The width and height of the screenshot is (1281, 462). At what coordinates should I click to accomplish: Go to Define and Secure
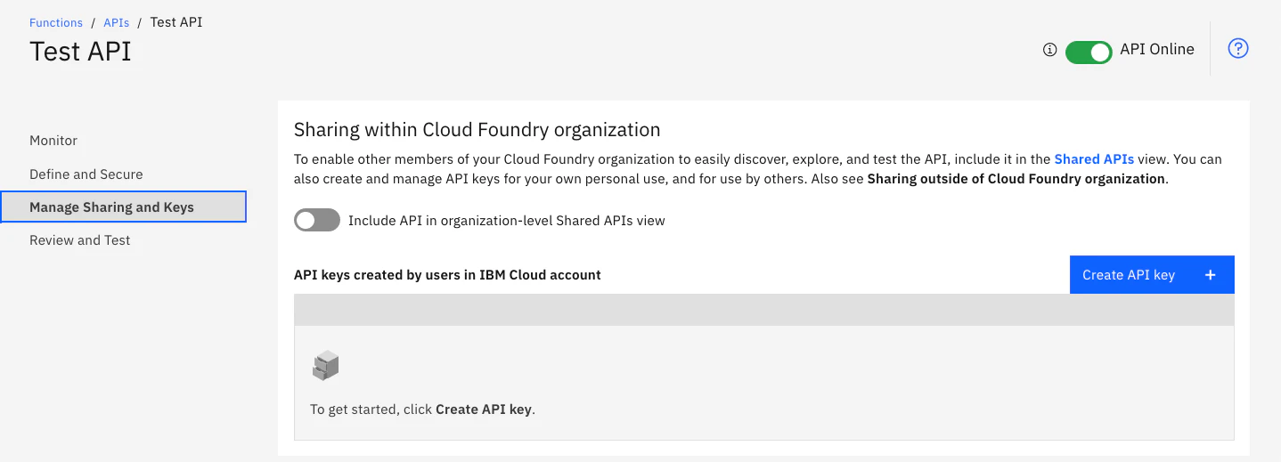click(86, 174)
